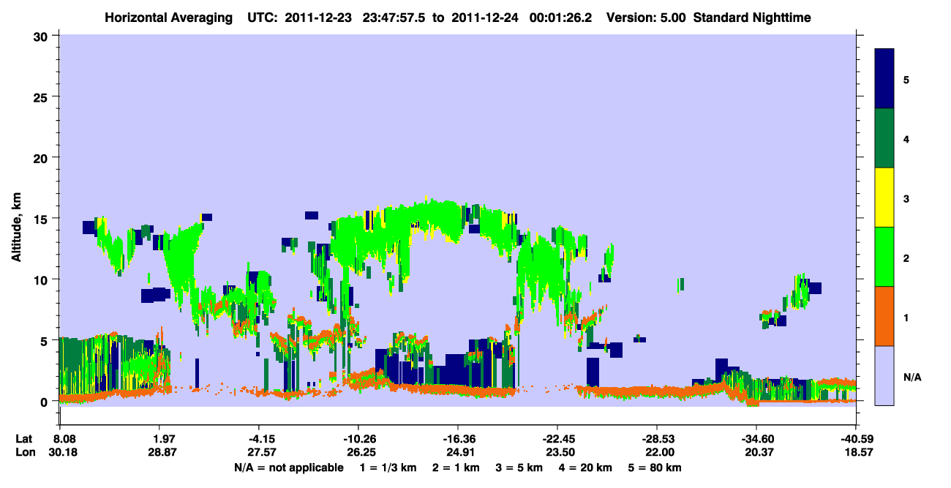Click the dark blue colorbar segment labeled 5

pyautogui.click(x=884, y=79)
